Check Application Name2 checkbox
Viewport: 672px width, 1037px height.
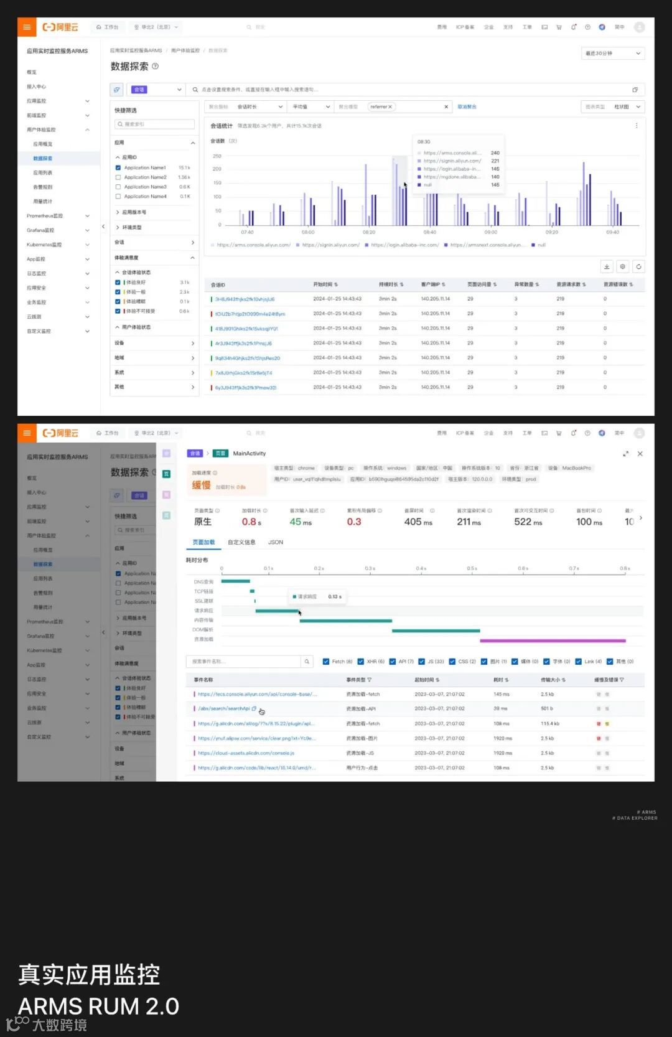(118, 177)
